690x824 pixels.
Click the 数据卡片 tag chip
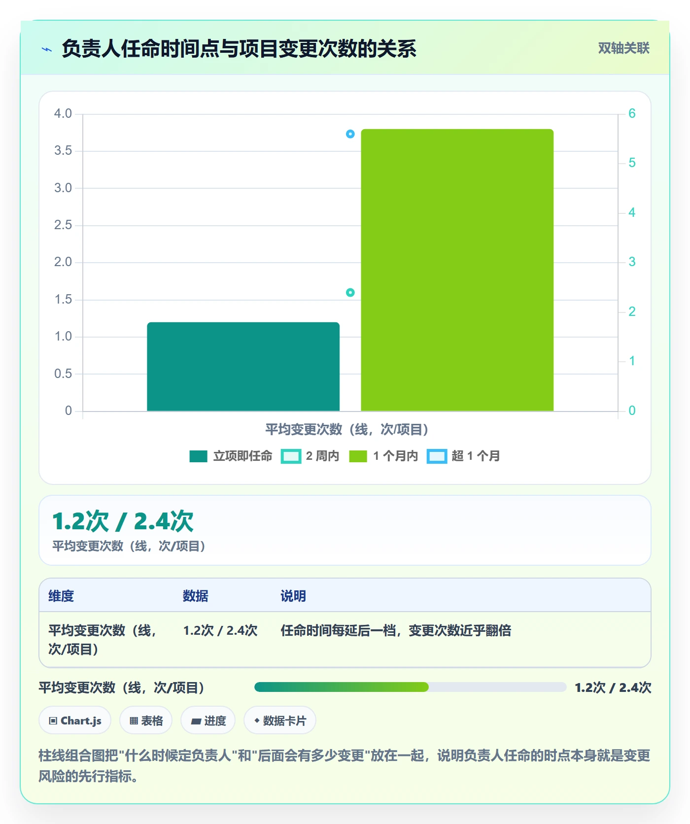(x=280, y=721)
